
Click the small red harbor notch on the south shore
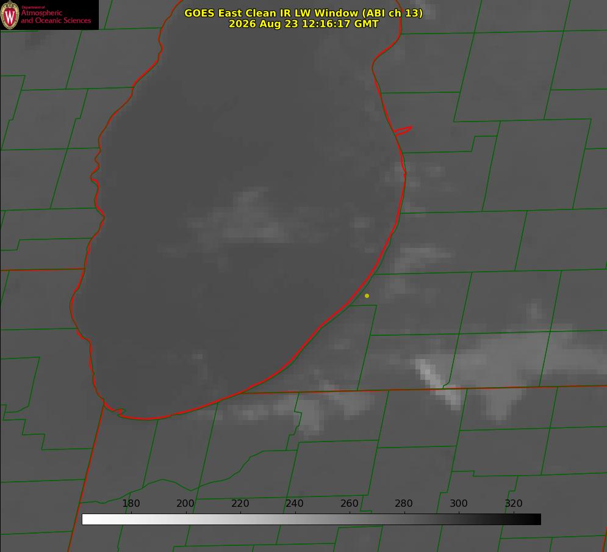pos(117,410)
